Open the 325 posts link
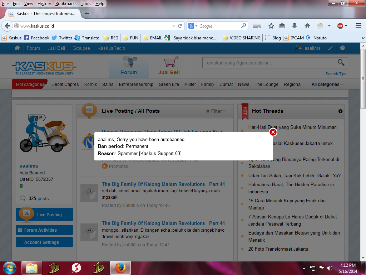Viewport: 366px width, 275px height. tap(39, 198)
